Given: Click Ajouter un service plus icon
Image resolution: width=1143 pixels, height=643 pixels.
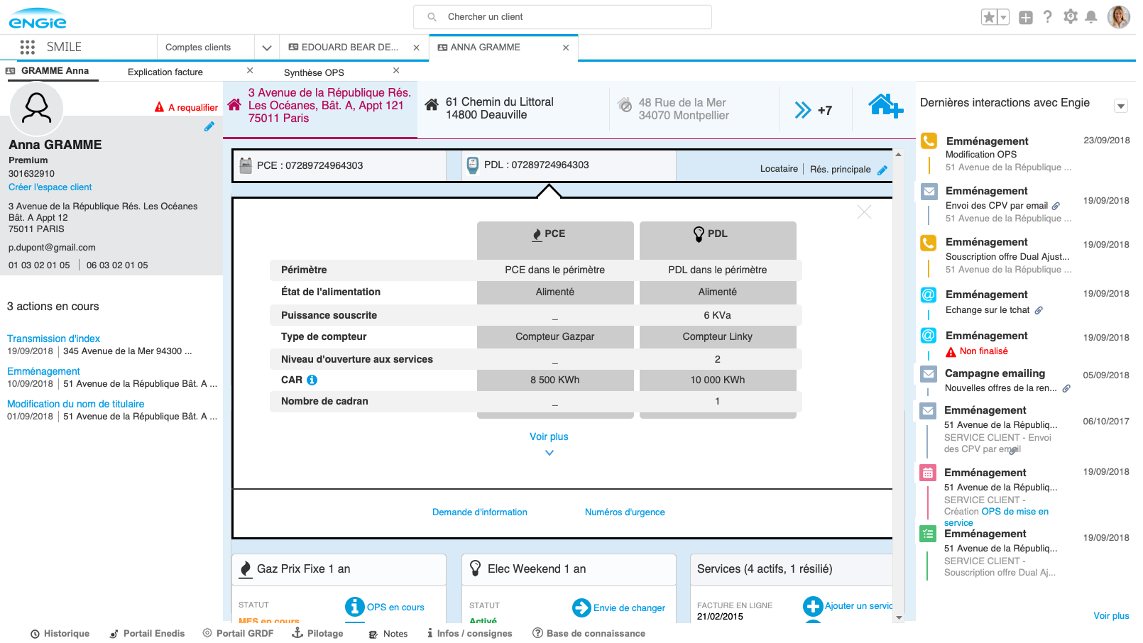Looking at the screenshot, I should pyautogui.click(x=813, y=606).
